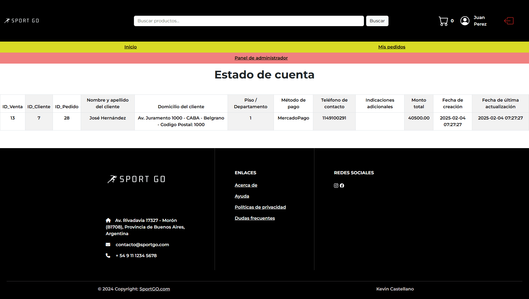Open the Dudas frecuentes page

tap(255, 218)
